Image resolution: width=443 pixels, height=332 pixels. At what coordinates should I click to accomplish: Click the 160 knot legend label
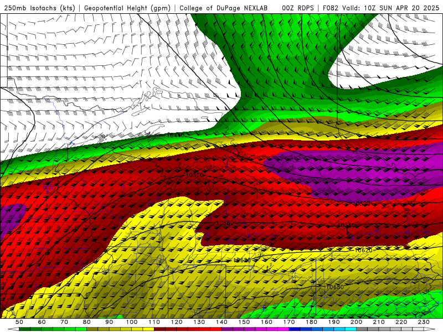coord(266,322)
